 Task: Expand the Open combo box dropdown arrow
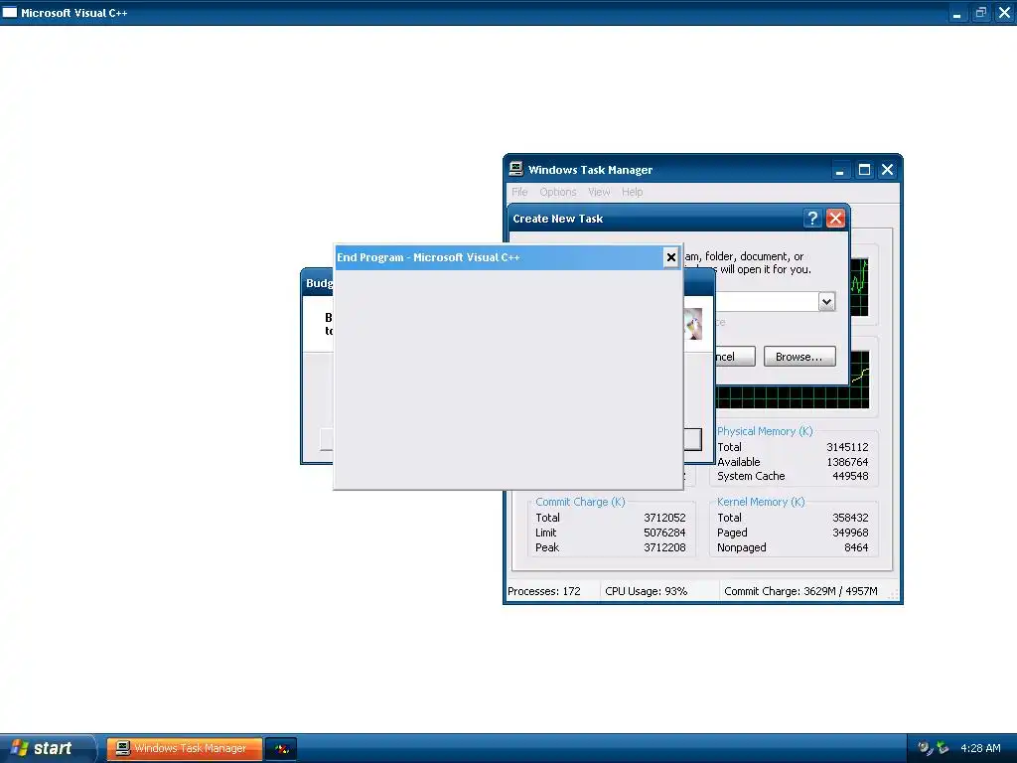(826, 302)
